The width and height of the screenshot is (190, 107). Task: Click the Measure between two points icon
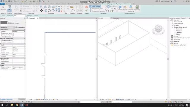pyautogui.click(x=72, y=11)
